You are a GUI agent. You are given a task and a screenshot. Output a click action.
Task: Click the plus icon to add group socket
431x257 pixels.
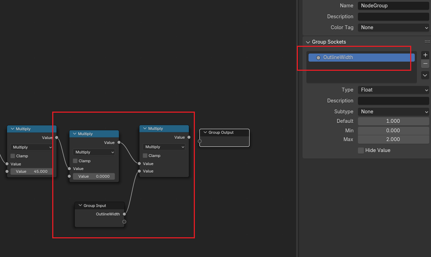point(425,55)
